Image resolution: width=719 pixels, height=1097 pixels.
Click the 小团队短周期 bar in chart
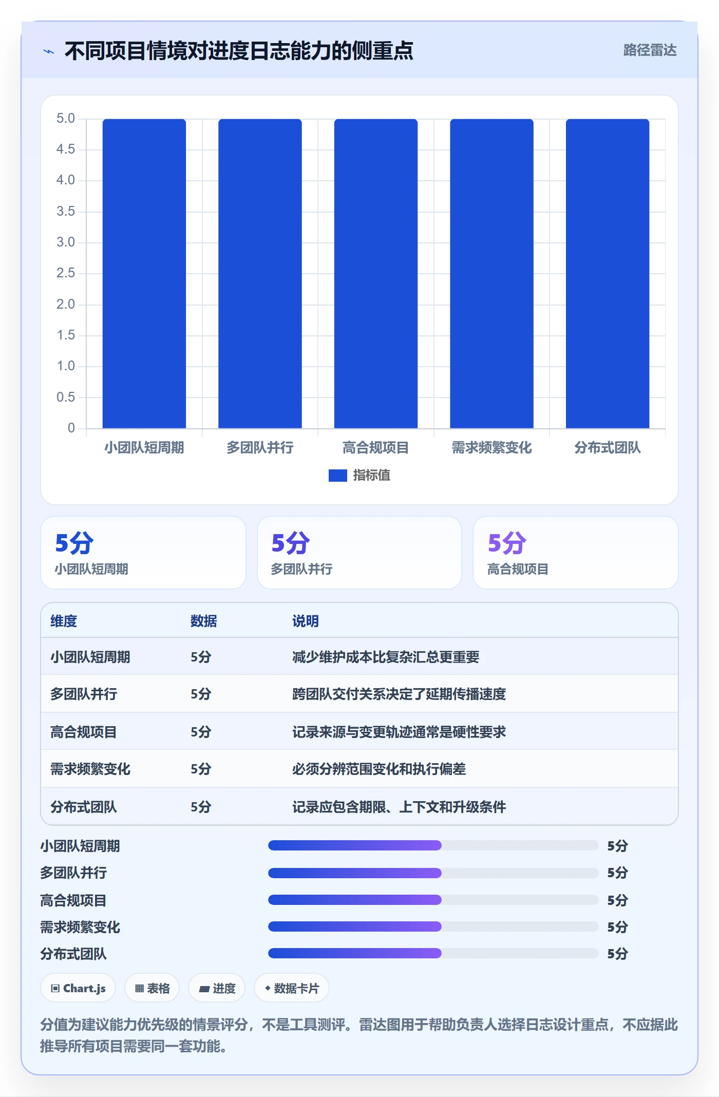(x=144, y=274)
